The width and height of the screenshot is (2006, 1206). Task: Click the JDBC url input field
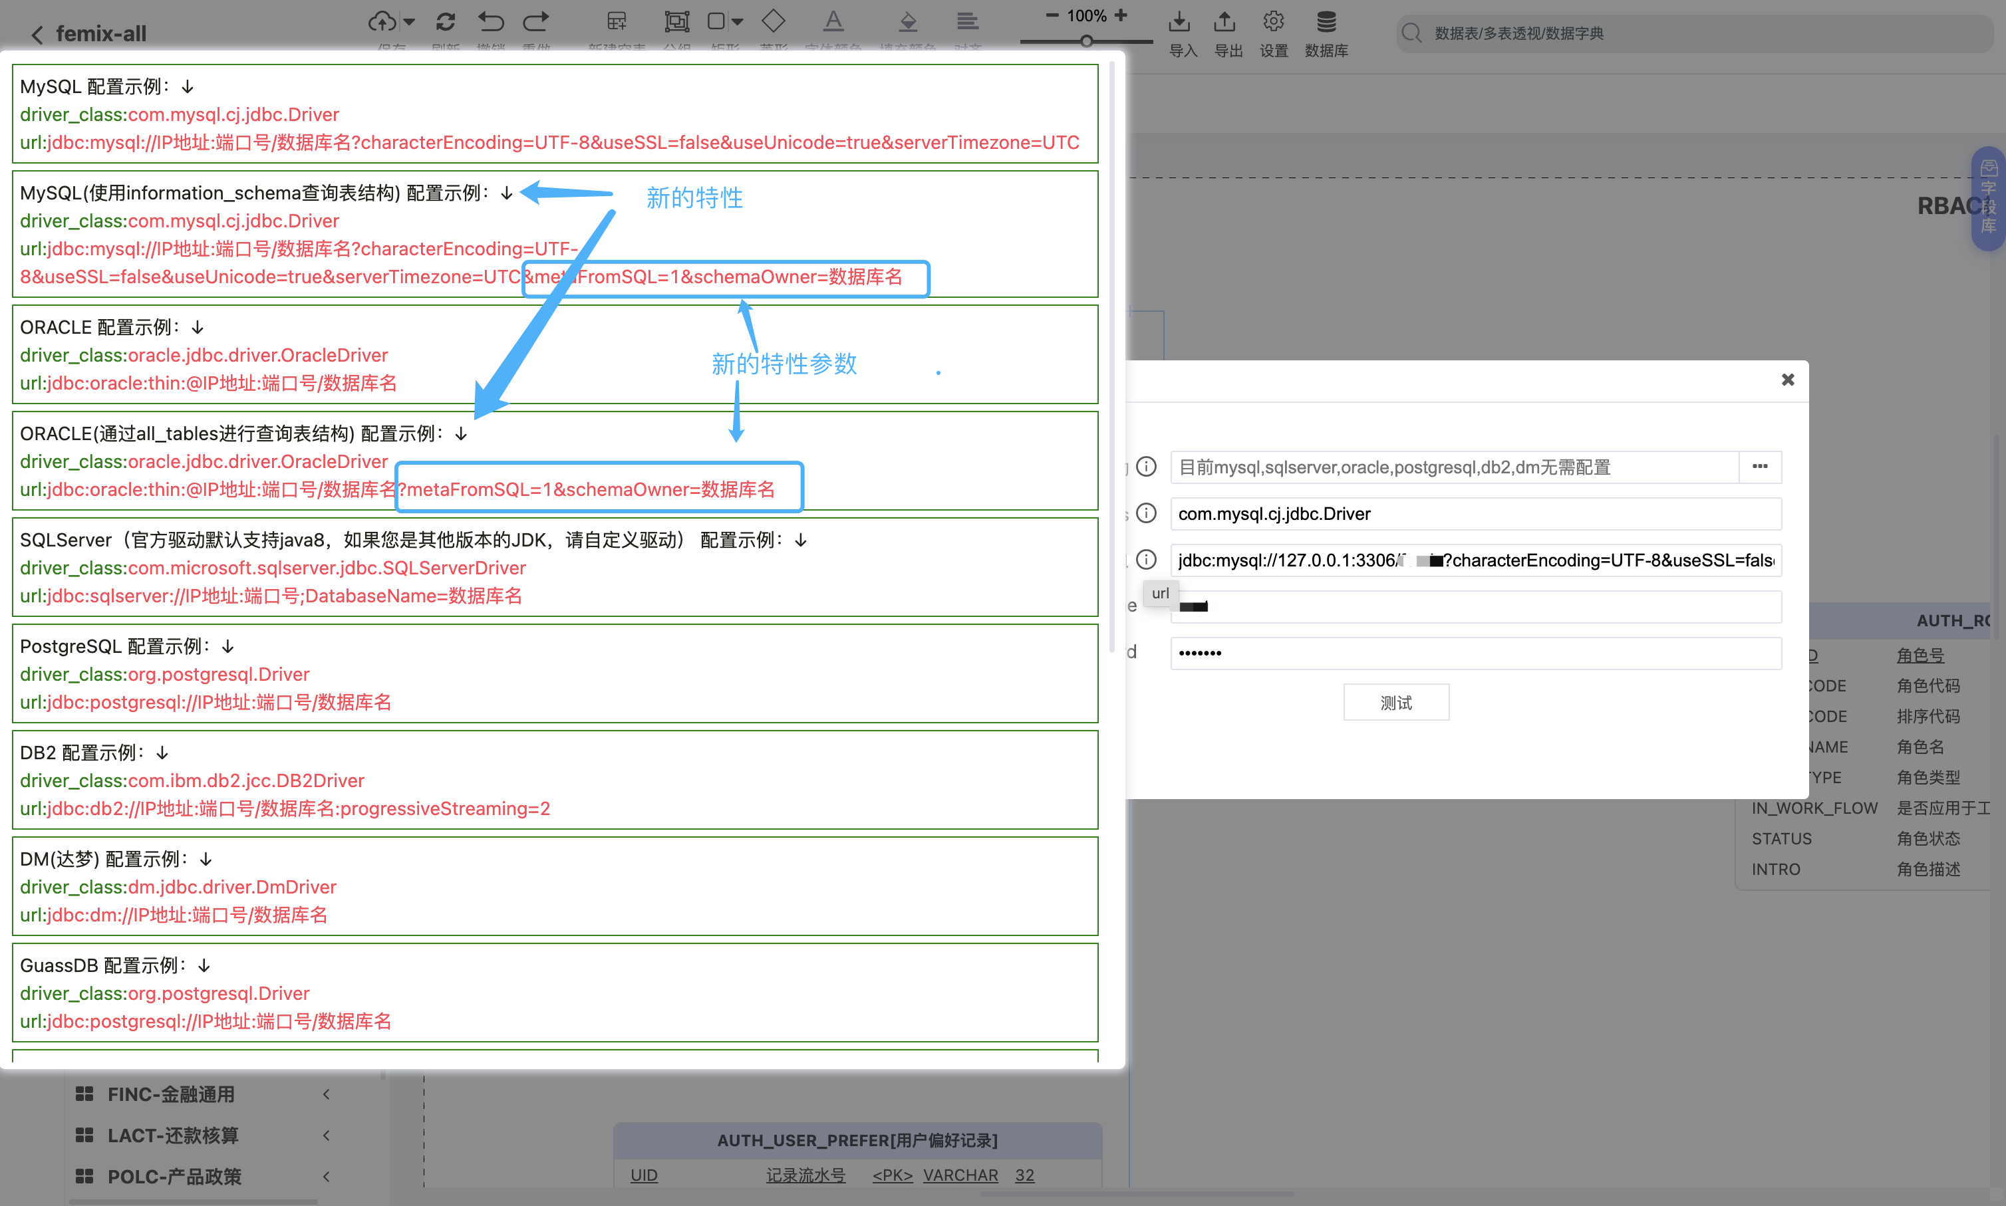tap(1475, 560)
